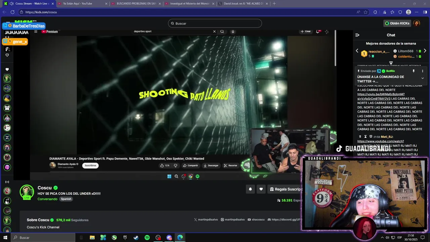Click the Spanish language tag
The height and width of the screenshot is (242, 430).
tap(66, 199)
